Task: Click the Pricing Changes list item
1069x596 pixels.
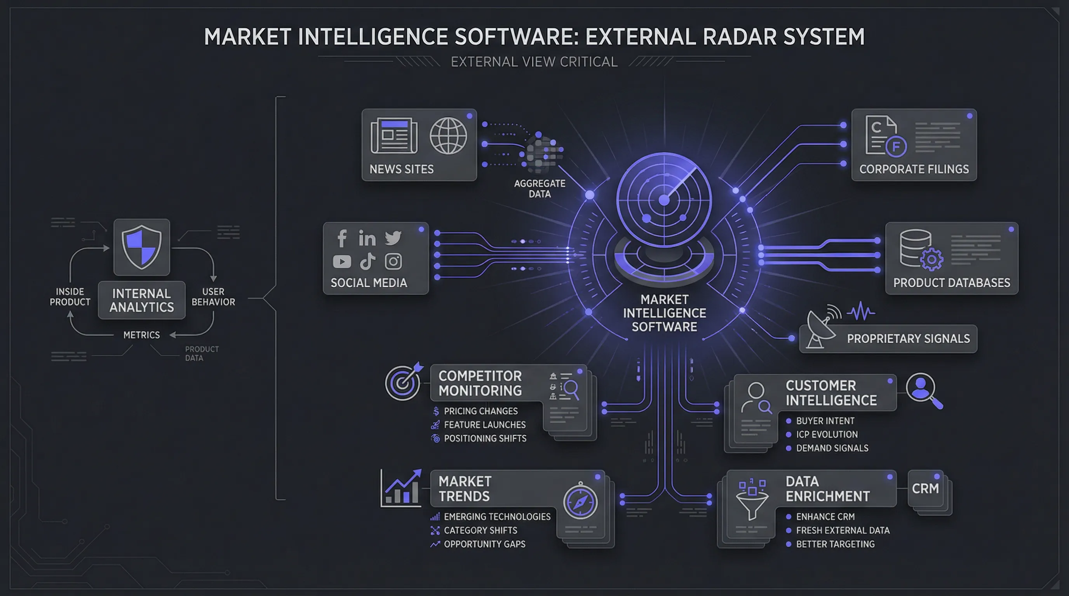Action: pyautogui.click(x=480, y=411)
